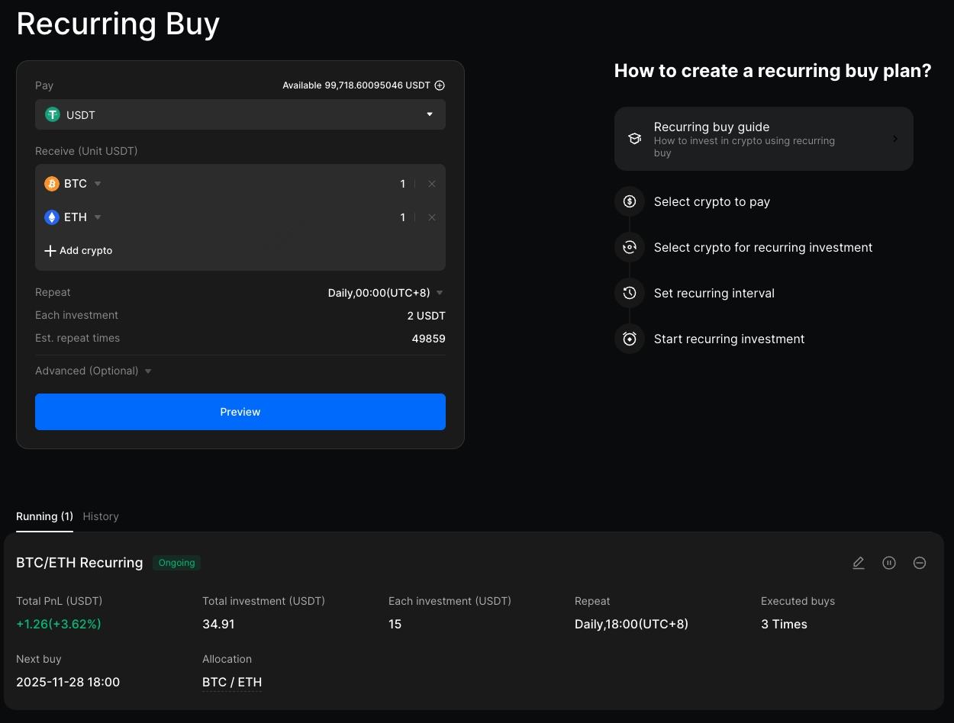Click the recurring buy guide graduation icon
Screen dimensions: 954x723
tap(634, 139)
